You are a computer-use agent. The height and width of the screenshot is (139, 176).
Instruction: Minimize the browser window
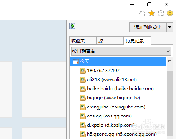pyautogui.click(x=132, y=4)
